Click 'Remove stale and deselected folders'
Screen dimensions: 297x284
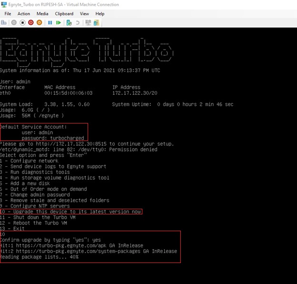(55, 201)
